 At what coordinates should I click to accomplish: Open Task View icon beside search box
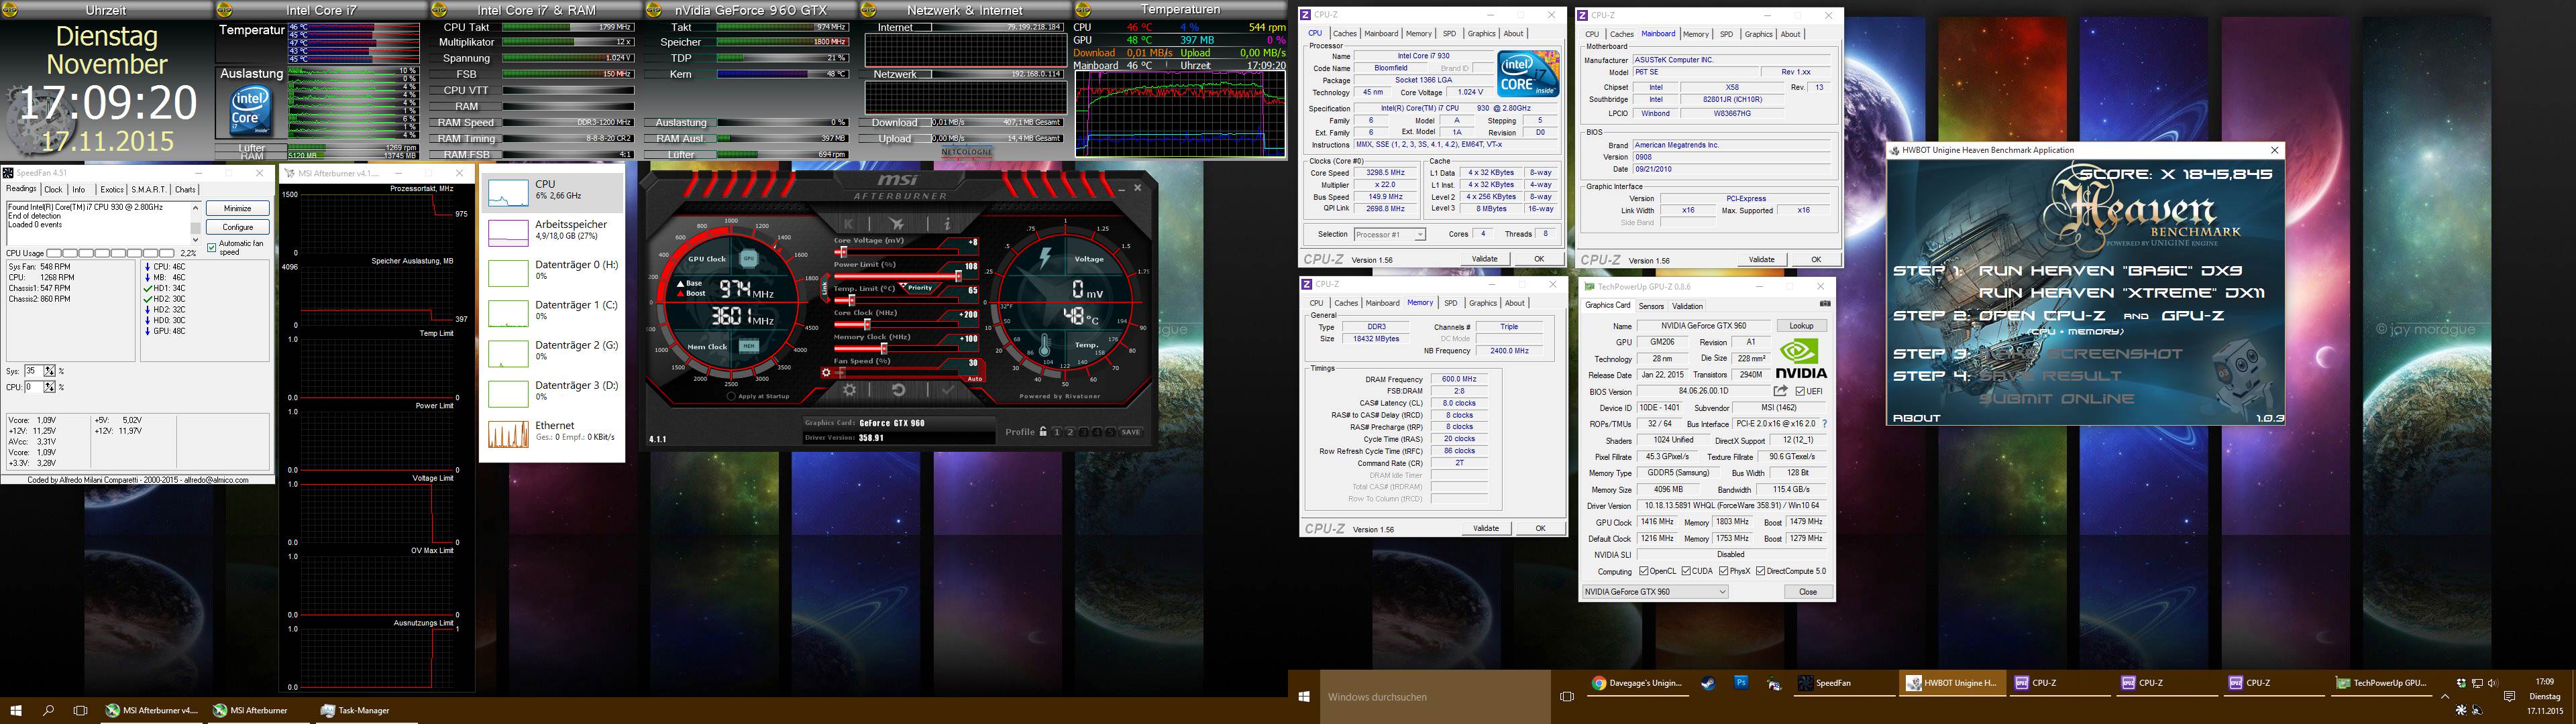(1567, 697)
